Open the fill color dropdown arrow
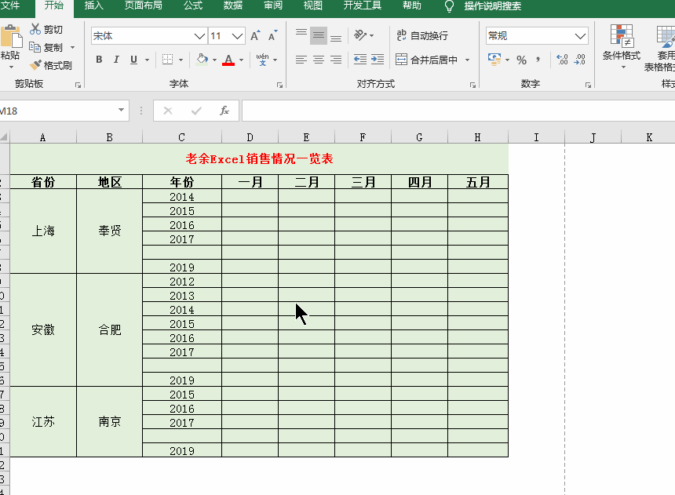The image size is (675, 495). (214, 60)
